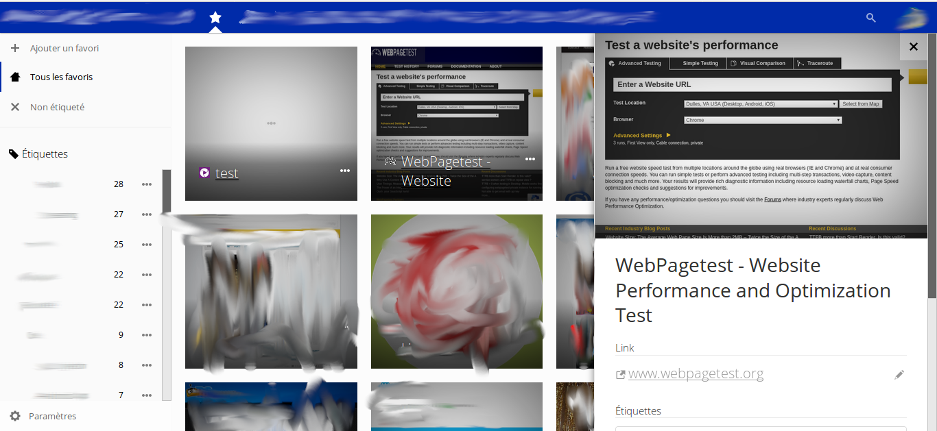Viewport: 937px width, 431px height.
Task: Click the plus icon beside "Ajouter un favori"
Action: pos(15,48)
